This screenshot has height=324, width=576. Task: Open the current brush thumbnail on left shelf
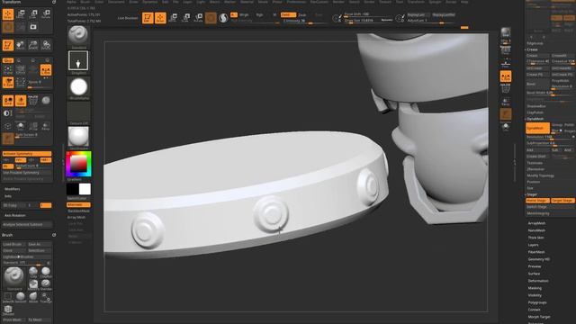[78, 35]
